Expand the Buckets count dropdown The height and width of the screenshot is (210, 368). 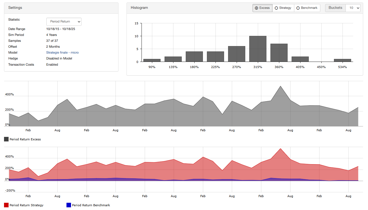click(x=353, y=8)
